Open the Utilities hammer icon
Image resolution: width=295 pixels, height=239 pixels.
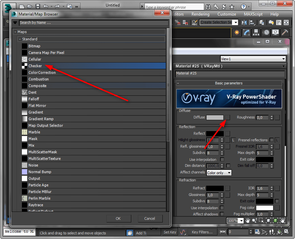284,32
